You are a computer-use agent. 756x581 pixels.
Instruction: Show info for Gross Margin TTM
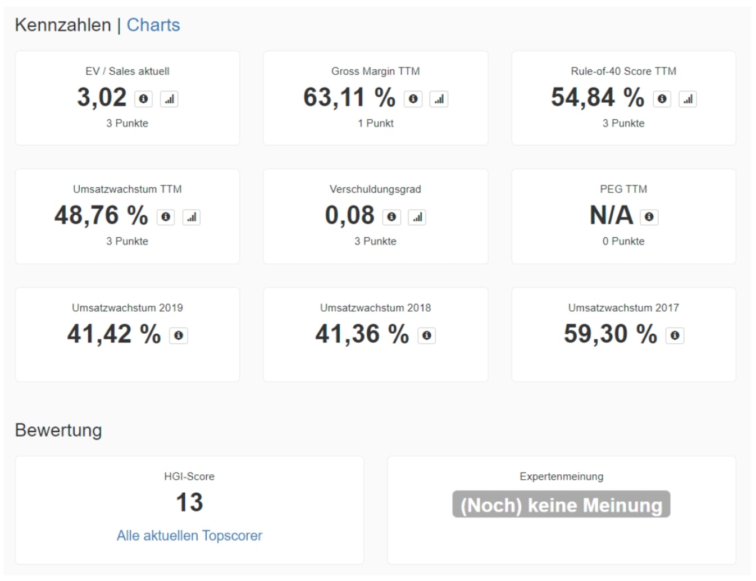413,99
